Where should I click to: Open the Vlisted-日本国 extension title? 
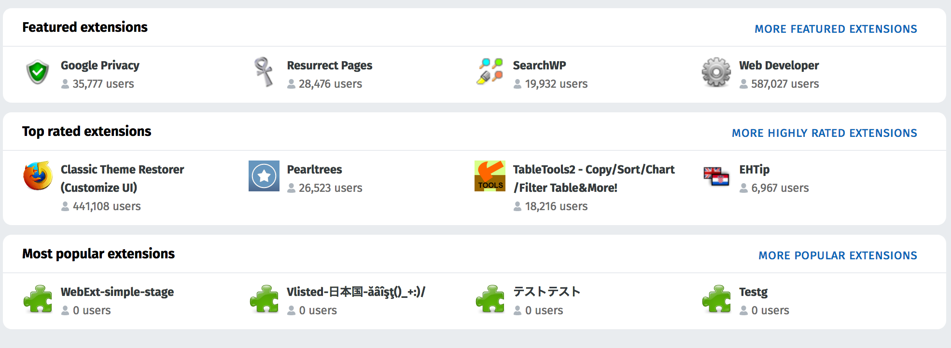[x=356, y=292]
